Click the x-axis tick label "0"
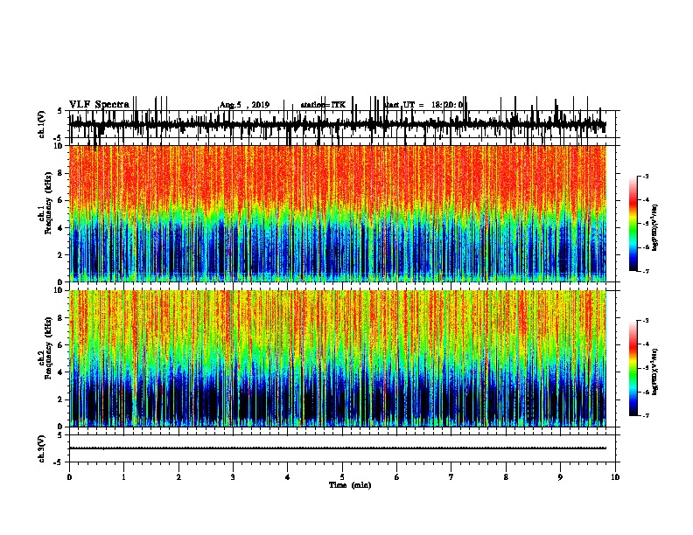 pos(69,477)
